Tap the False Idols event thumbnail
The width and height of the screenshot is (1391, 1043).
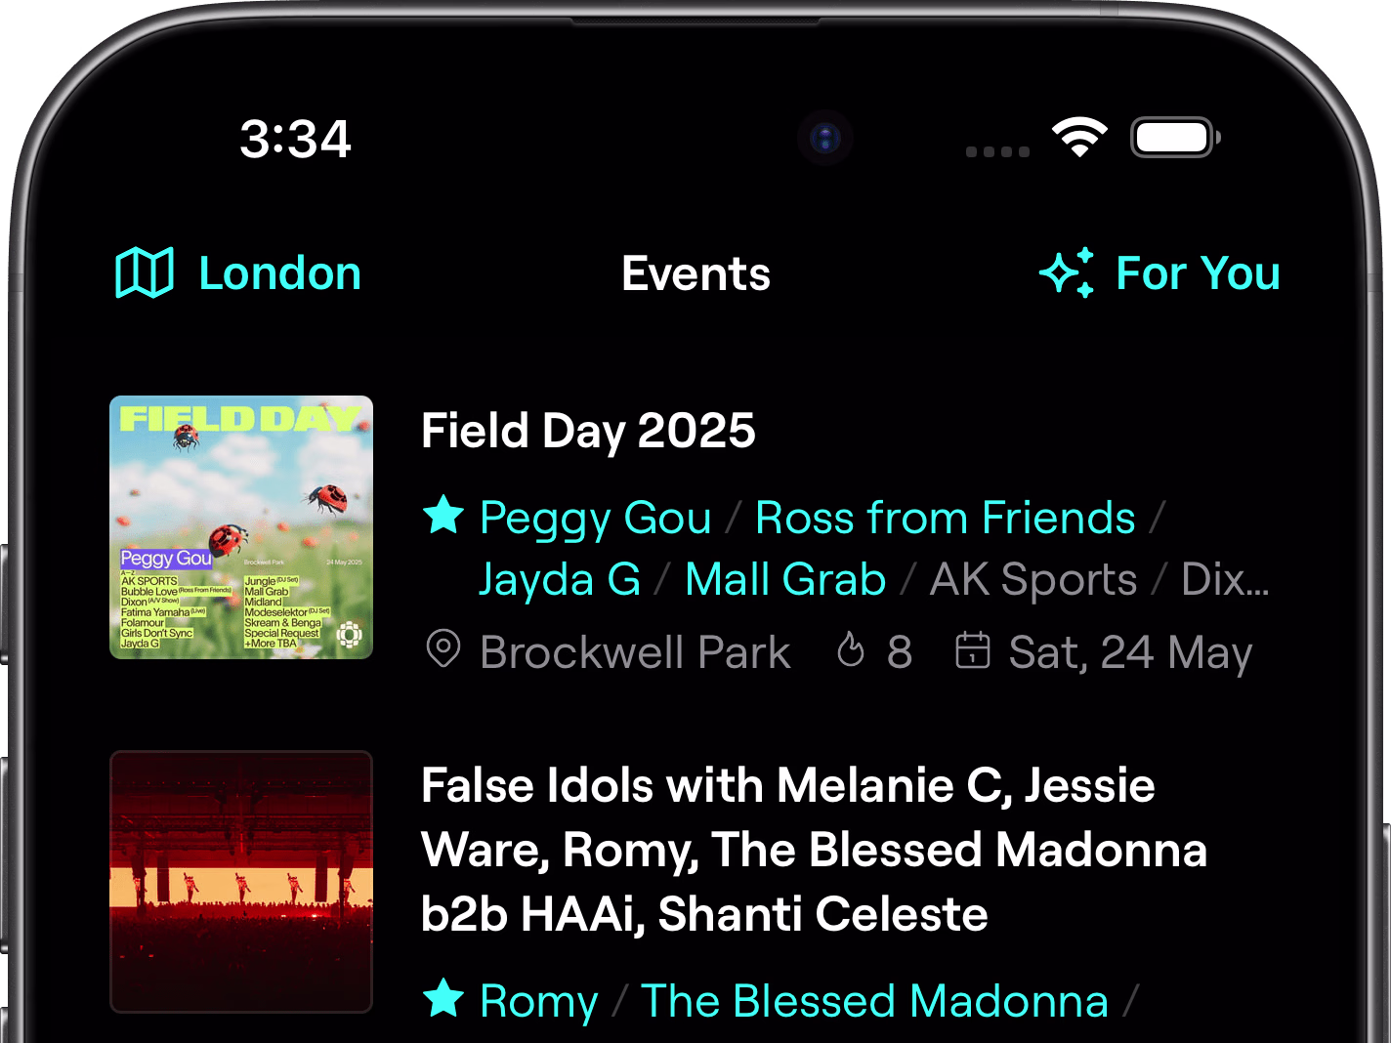pos(241,881)
